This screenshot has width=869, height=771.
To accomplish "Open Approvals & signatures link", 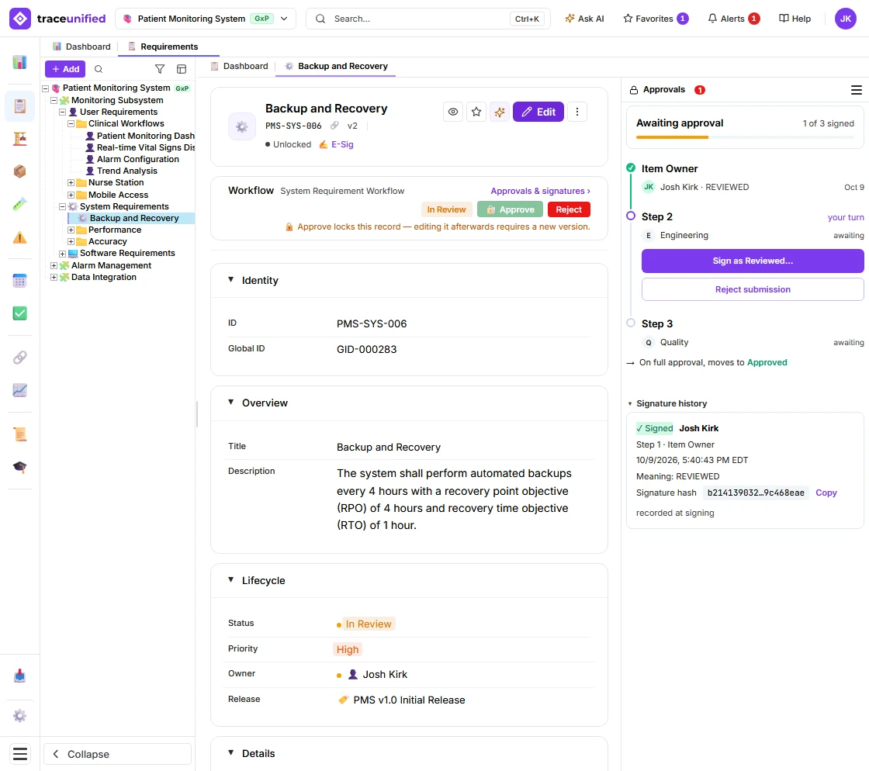I will pos(540,191).
